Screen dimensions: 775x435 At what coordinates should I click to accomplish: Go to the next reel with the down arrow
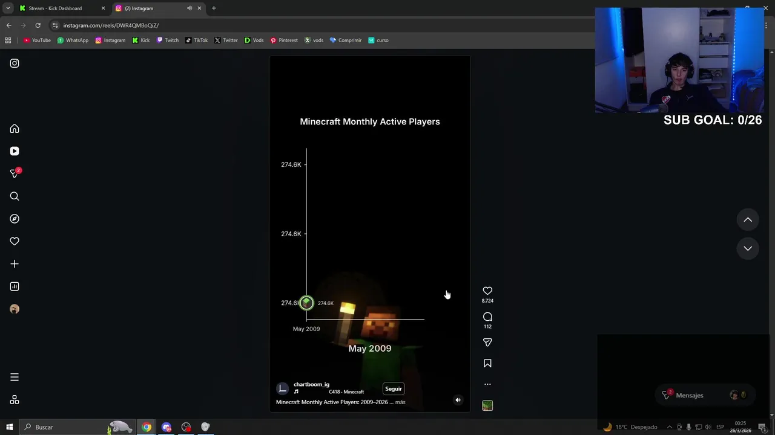[x=748, y=248]
